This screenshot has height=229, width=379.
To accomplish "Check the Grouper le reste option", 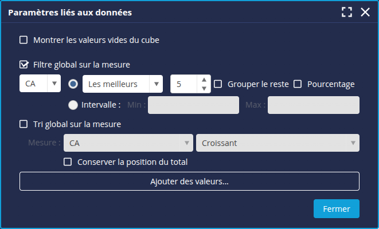I will click(218, 84).
